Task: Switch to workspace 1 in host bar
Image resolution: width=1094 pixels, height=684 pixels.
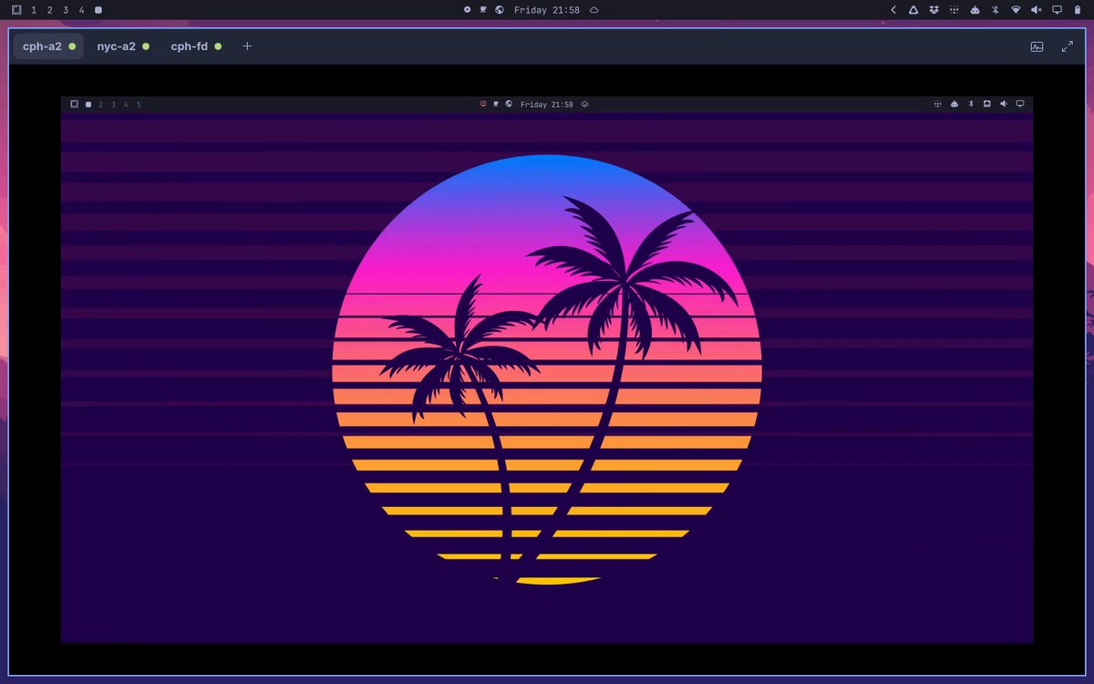Action: click(34, 10)
